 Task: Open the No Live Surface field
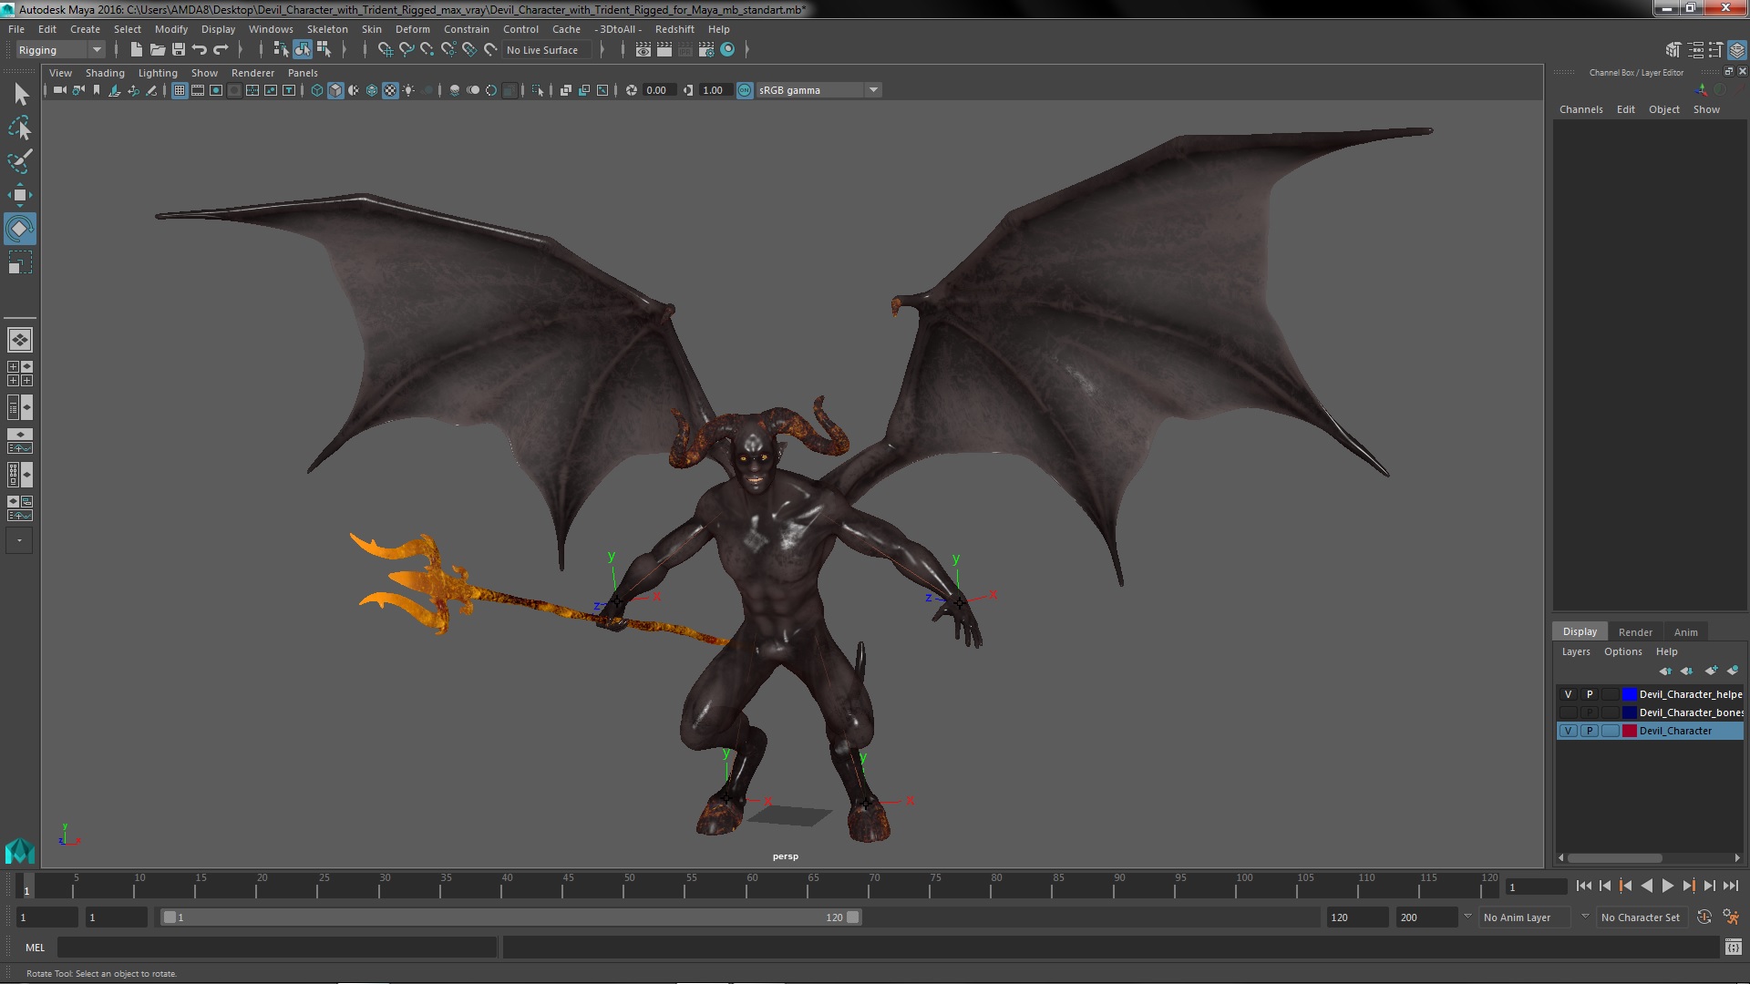tap(547, 50)
